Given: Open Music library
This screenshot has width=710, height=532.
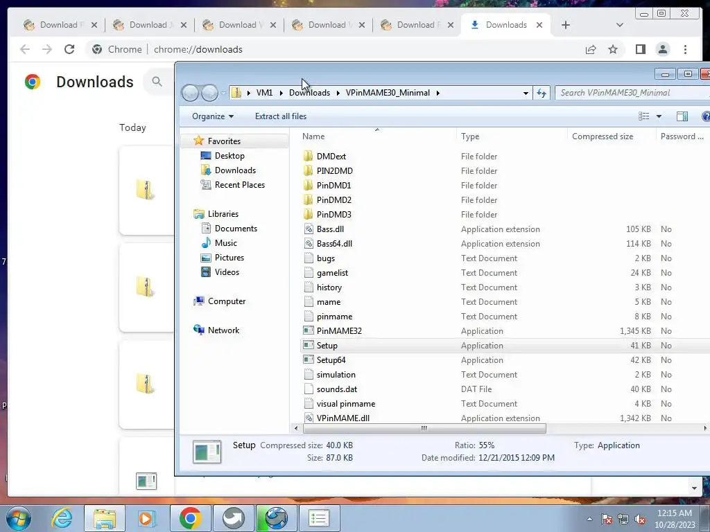Looking at the screenshot, I should (225, 243).
